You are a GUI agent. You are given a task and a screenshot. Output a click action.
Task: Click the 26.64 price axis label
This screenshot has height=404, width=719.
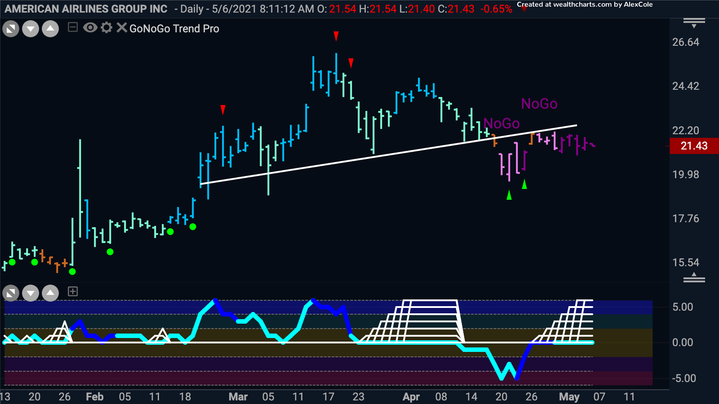[686, 42]
